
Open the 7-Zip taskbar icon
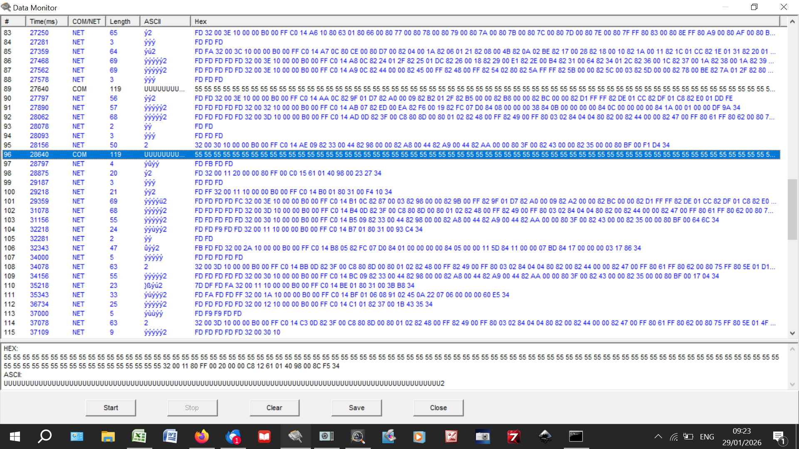click(x=514, y=437)
